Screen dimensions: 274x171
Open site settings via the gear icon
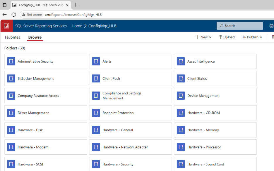pyautogui.click(x=271, y=26)
